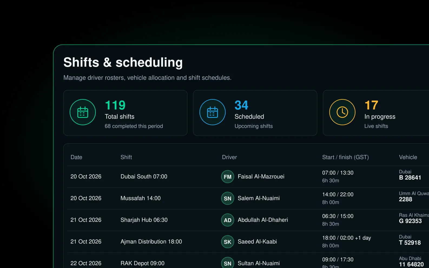Open the Mussafah 14:00 shift

point(140,198)
